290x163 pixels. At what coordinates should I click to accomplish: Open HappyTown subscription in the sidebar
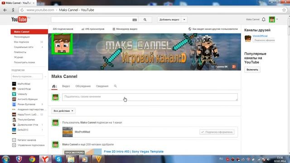tap(27, 115)
